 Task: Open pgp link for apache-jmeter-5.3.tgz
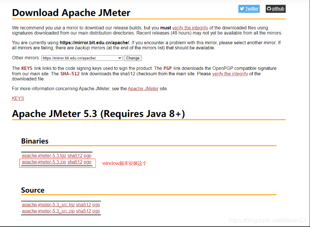pyautogui.click(x=87, y=156)
